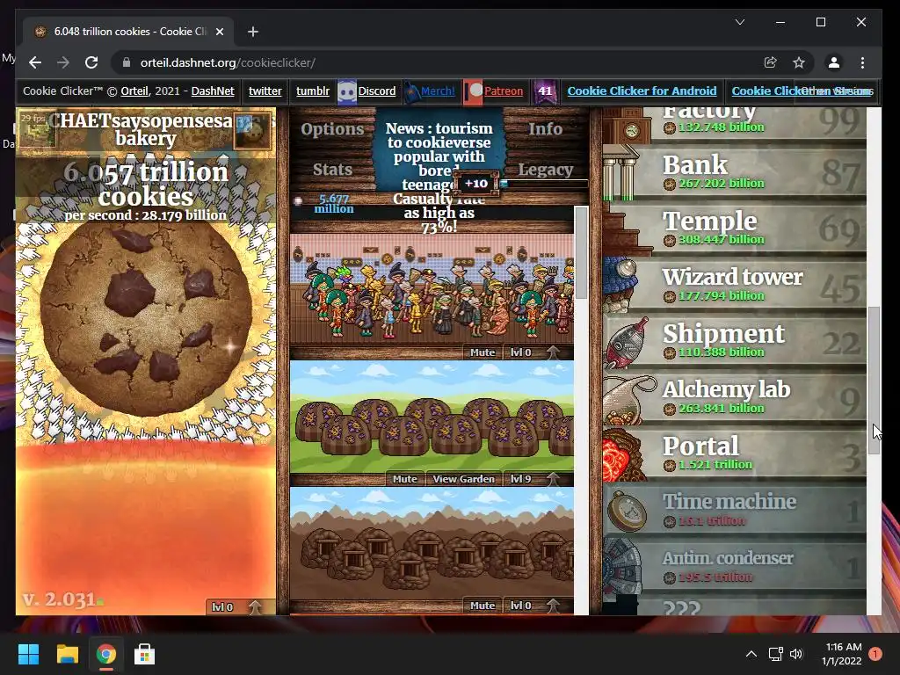Click the address bar URL

coord(228,62)
